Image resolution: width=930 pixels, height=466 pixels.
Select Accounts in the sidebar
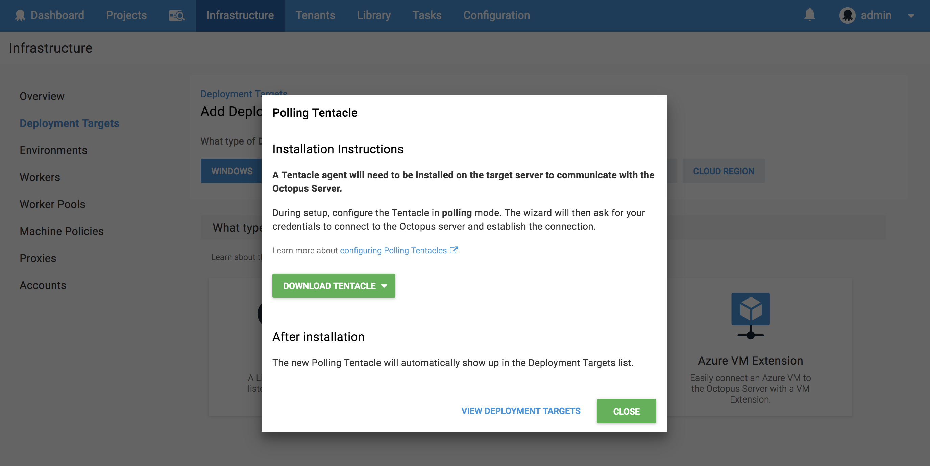43,285
